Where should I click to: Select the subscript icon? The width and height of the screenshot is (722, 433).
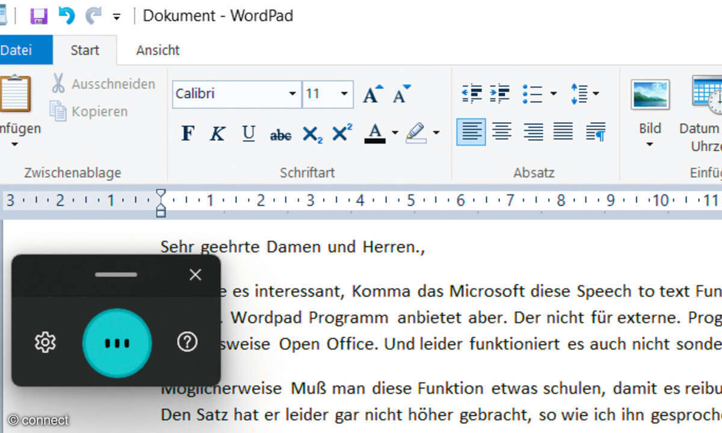point(312,134)
